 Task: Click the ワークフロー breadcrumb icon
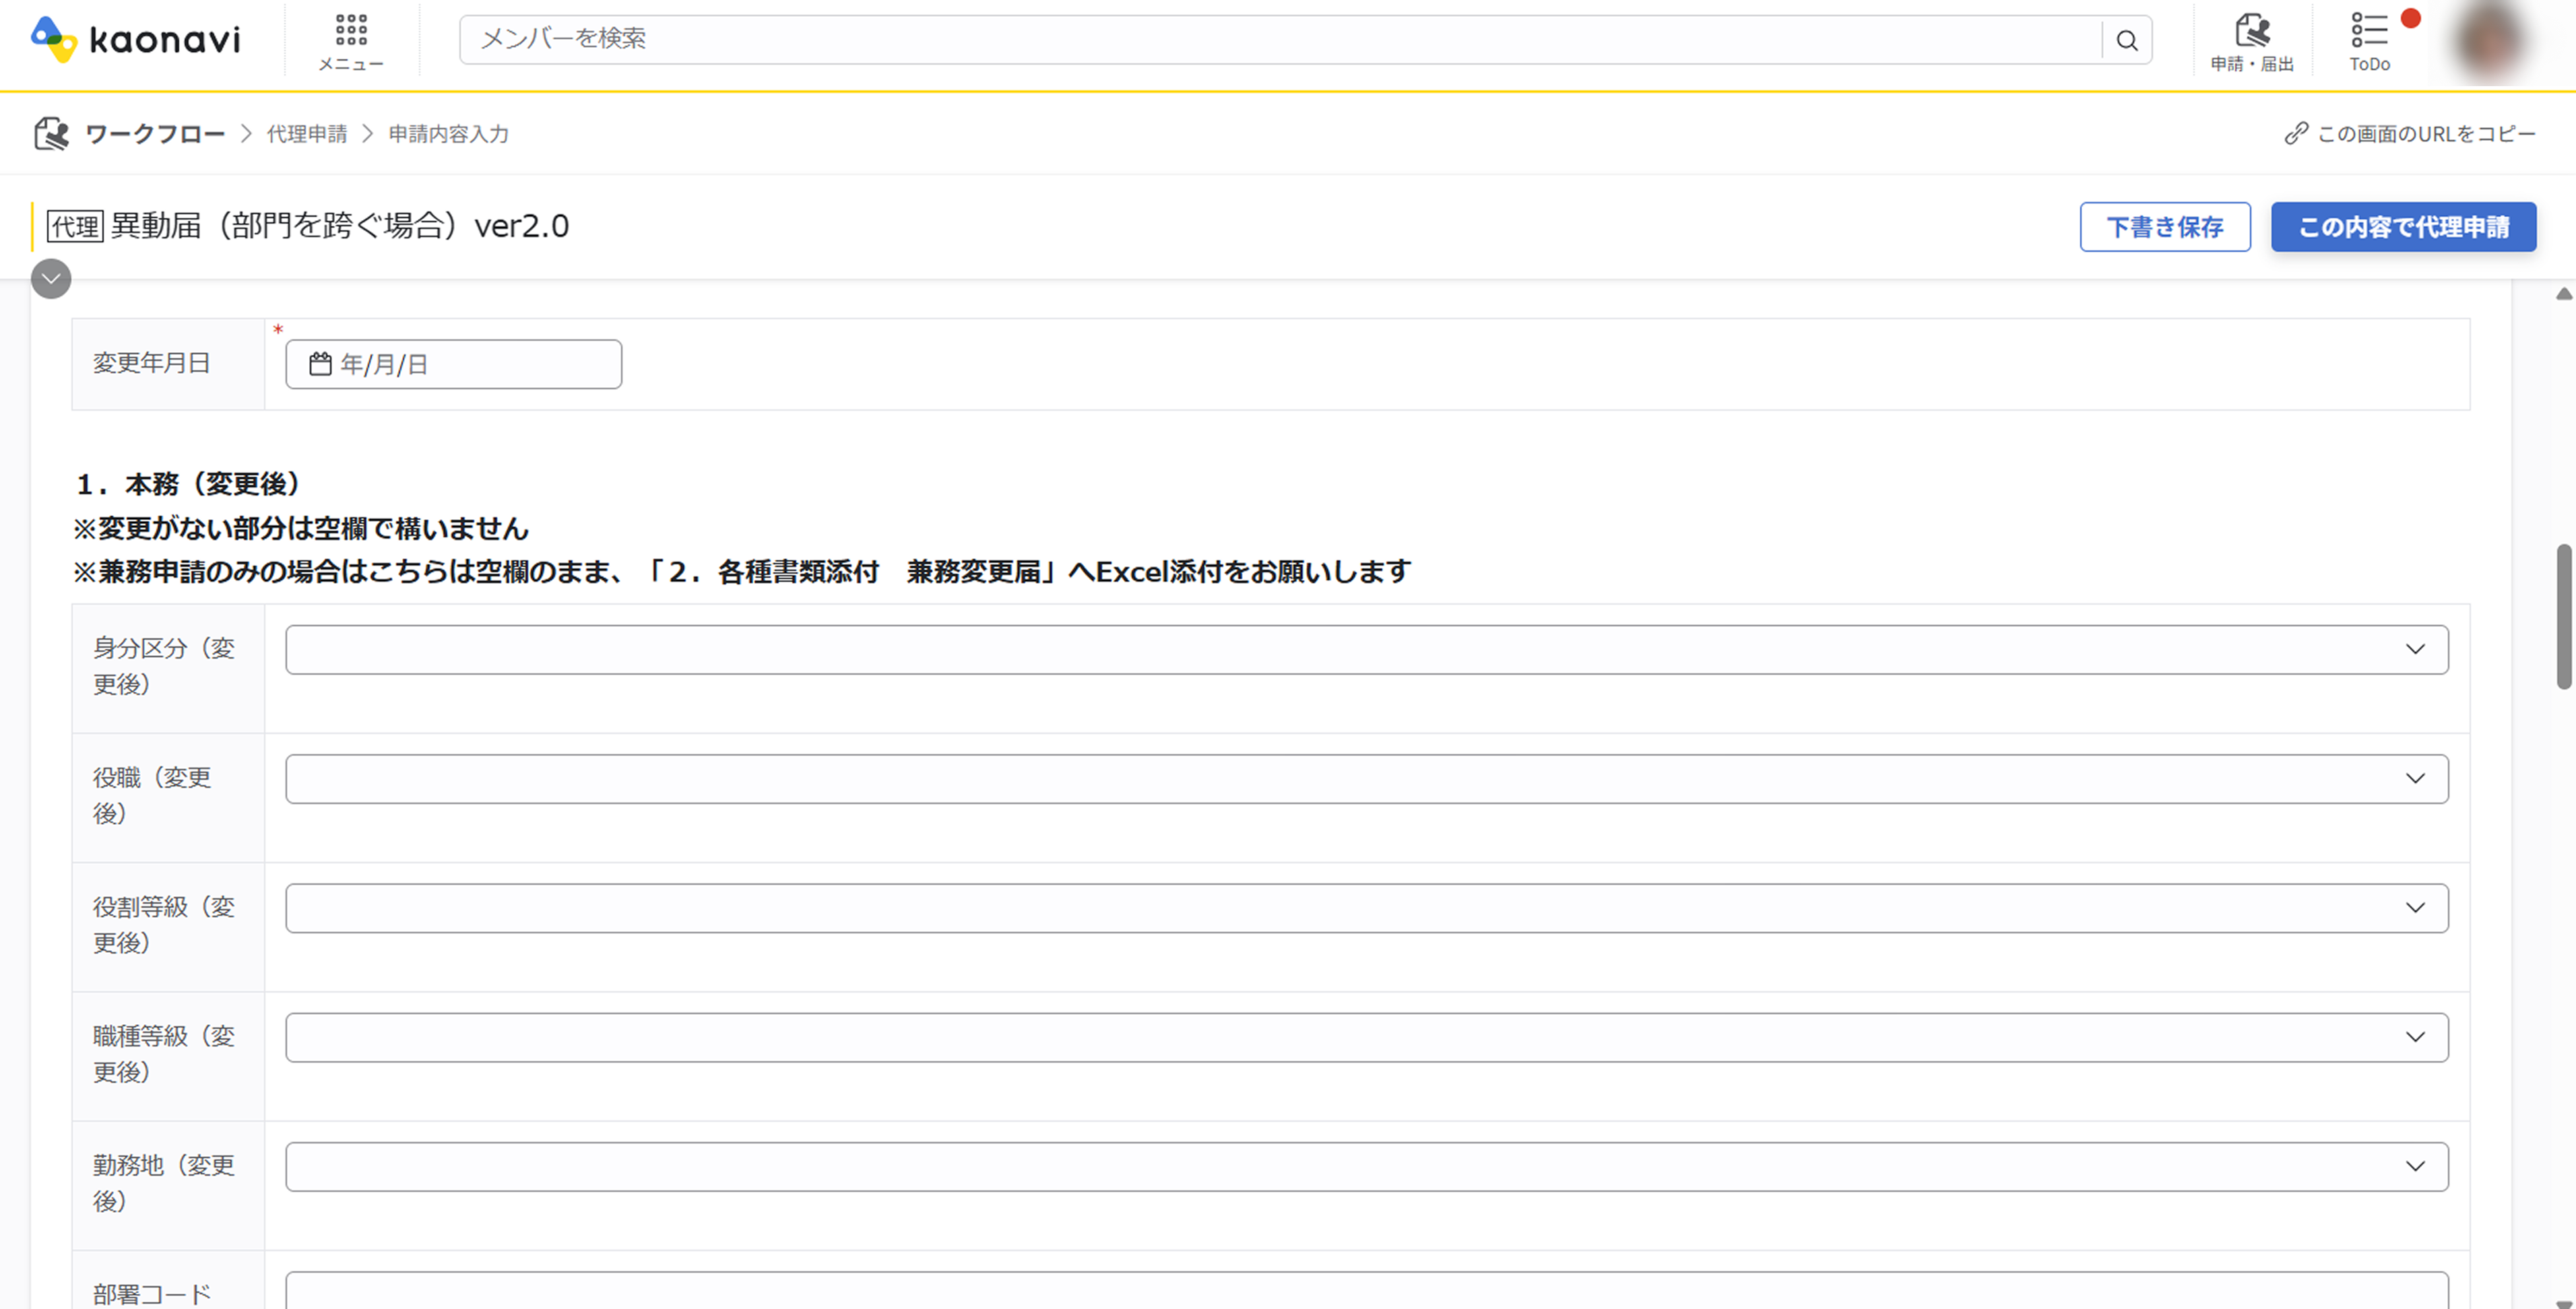(x=51, y=134)
